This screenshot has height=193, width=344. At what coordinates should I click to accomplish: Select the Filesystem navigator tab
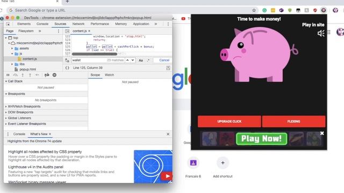[26, 31]
